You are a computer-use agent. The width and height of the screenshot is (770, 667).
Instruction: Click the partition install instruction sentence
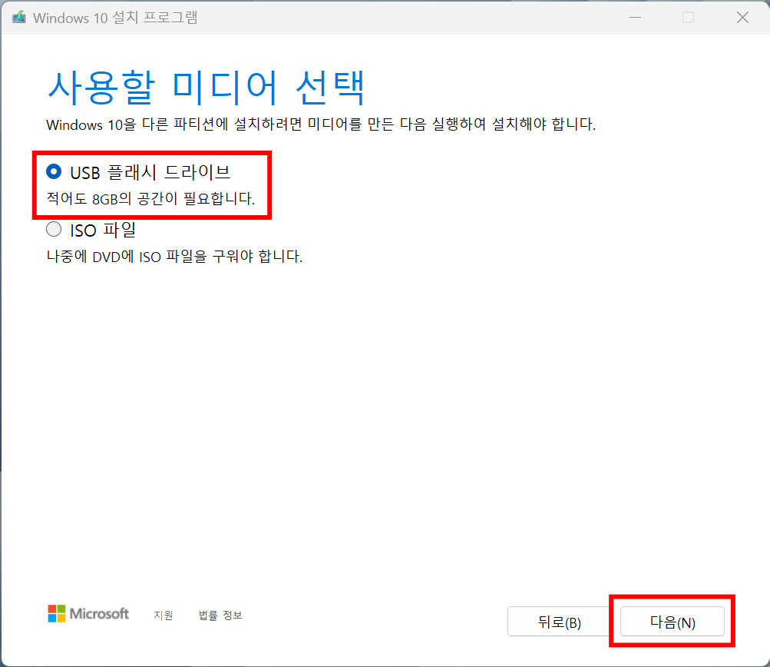click(321, 124)
